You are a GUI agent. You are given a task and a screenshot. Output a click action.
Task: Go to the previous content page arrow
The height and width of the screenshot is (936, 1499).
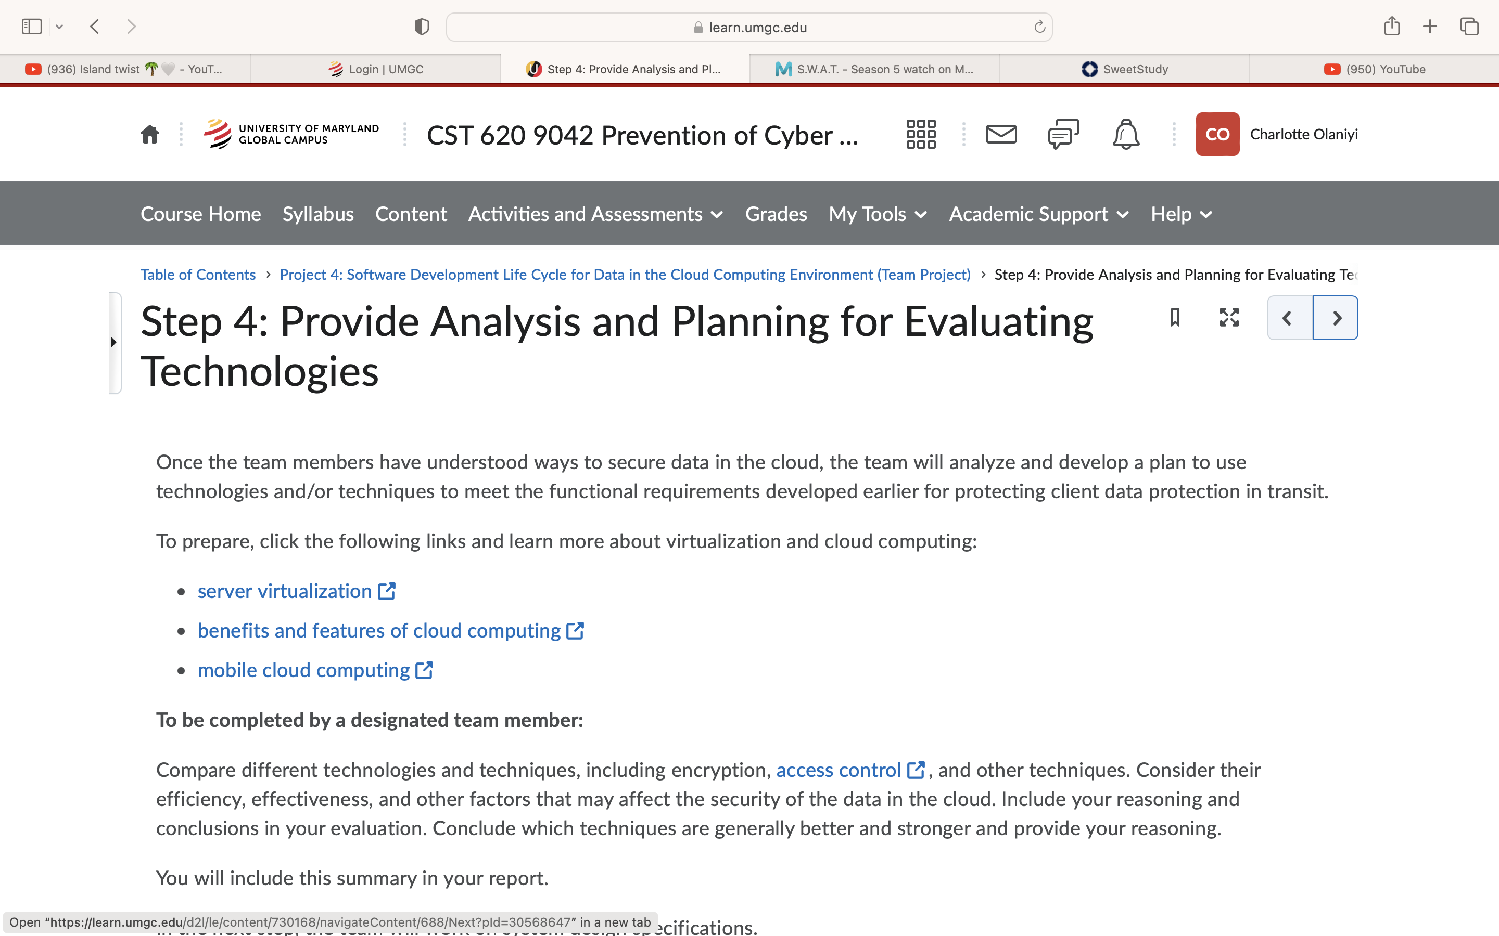[1290, 318]
